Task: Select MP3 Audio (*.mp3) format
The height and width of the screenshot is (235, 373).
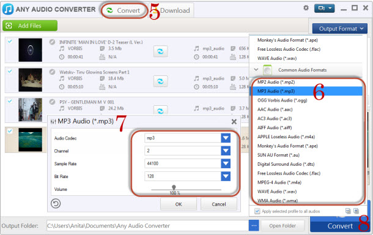Action: click(x=306, y=91)
